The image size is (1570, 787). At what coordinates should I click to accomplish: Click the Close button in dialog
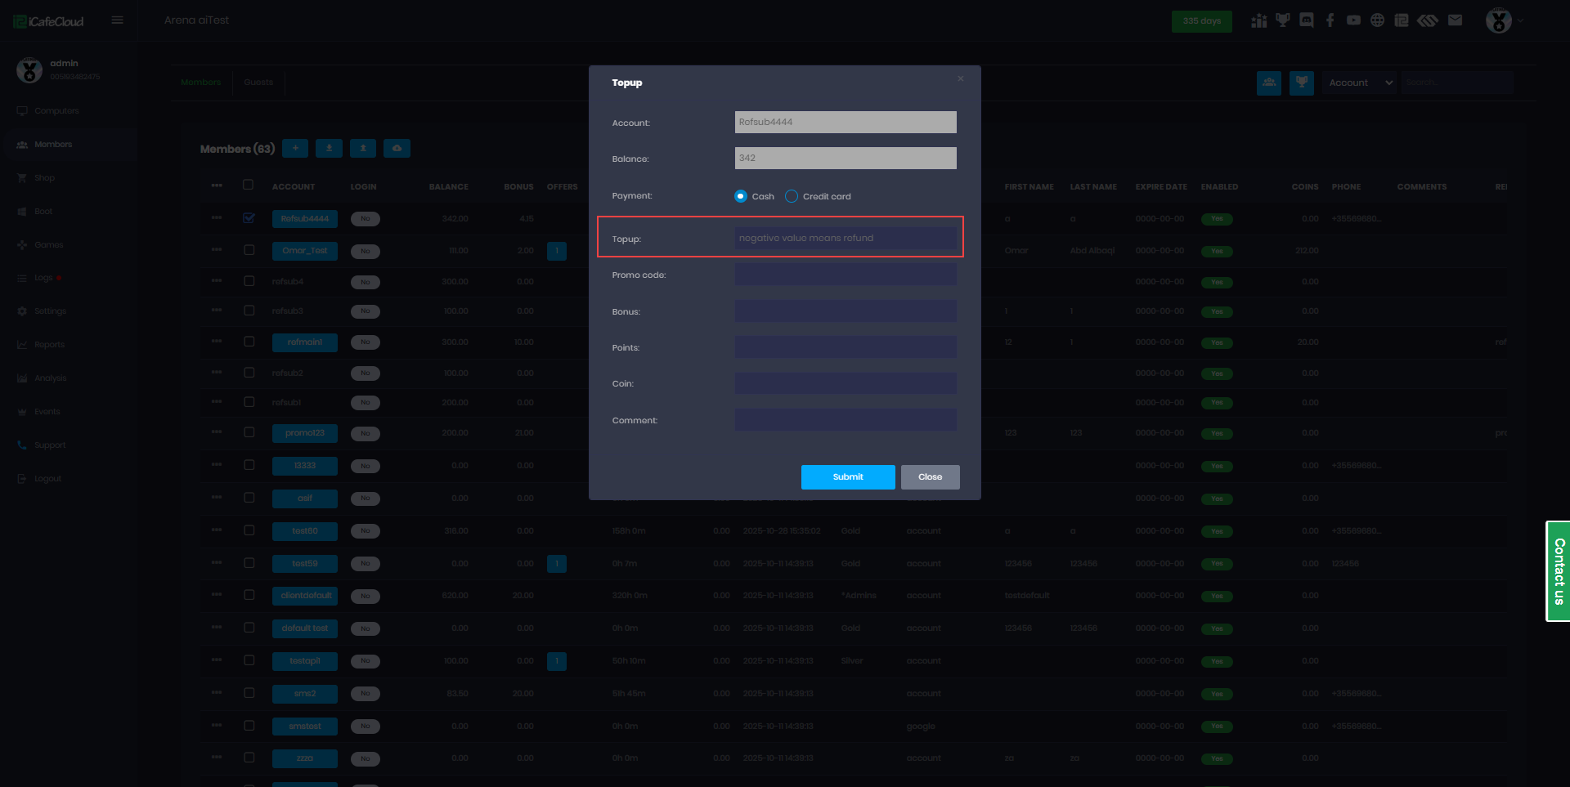click(930, 477)
